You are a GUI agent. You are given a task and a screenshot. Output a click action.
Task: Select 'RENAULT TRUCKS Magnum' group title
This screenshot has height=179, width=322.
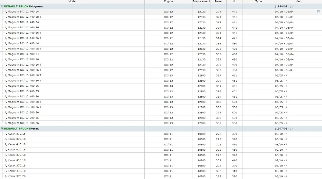click(x=23, y=6)
